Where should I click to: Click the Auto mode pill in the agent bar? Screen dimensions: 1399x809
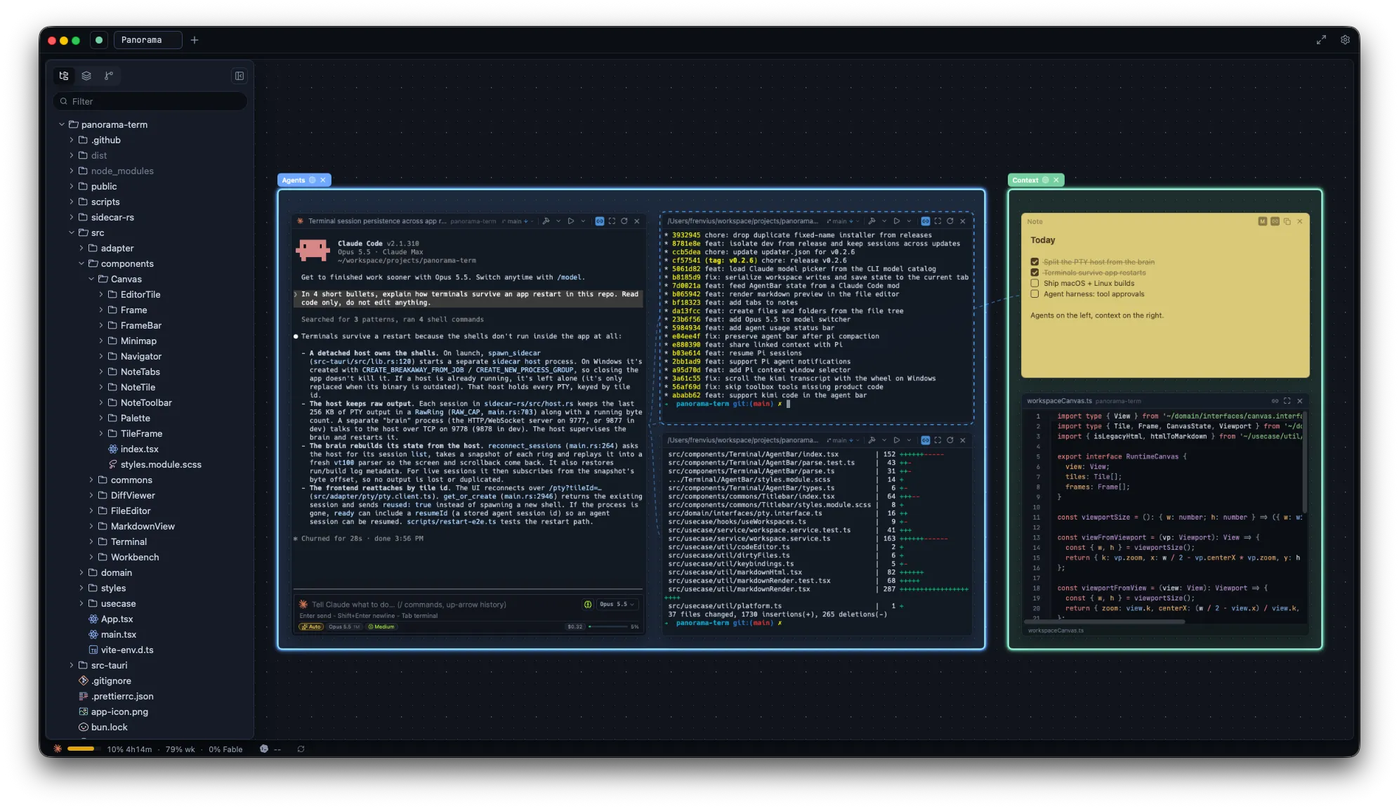point(311,626)
